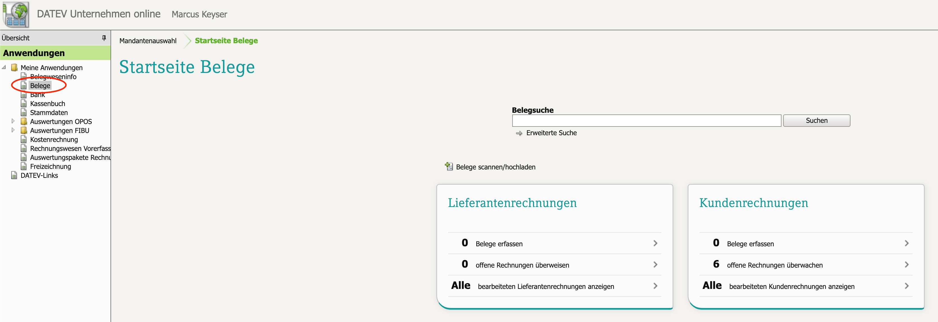Navigate to Mandantenauswahl breadcrumb
This screenshot has width=938, height=322.
pyautogui.click(x=148, y=40)
